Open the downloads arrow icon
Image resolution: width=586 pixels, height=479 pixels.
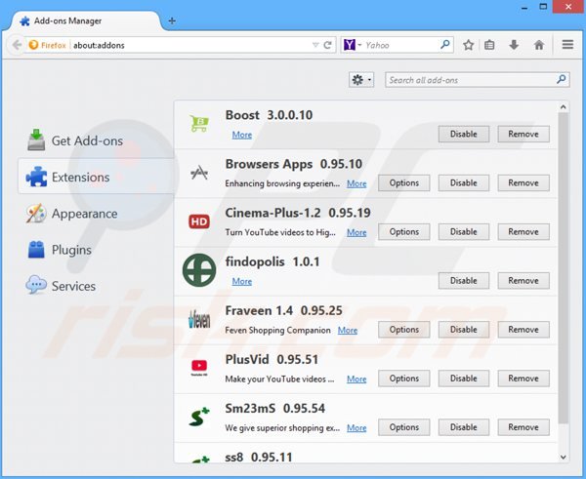[x=514, y=45]
